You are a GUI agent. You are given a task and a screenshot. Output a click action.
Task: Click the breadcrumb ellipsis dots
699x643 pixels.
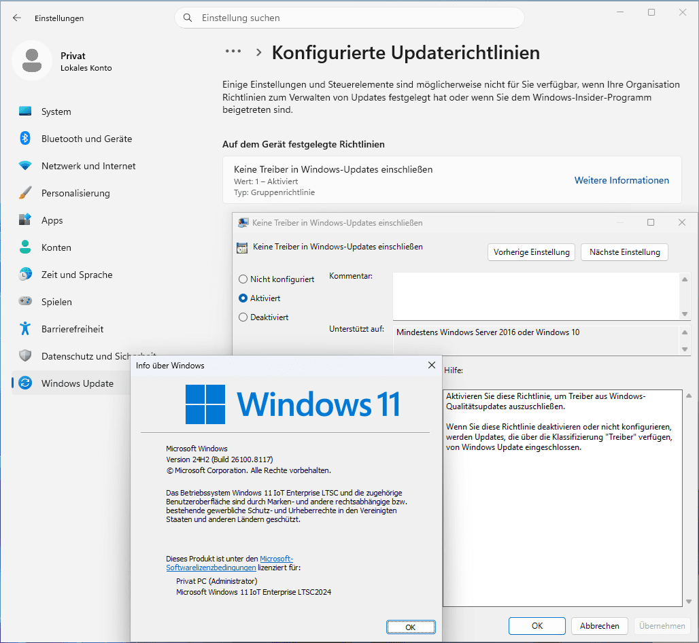[233, 51]
